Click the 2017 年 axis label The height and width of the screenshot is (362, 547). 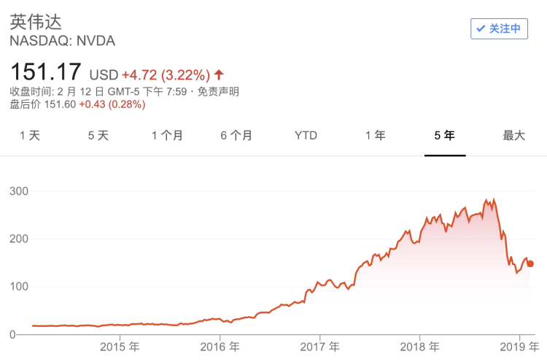coord(319,347)
